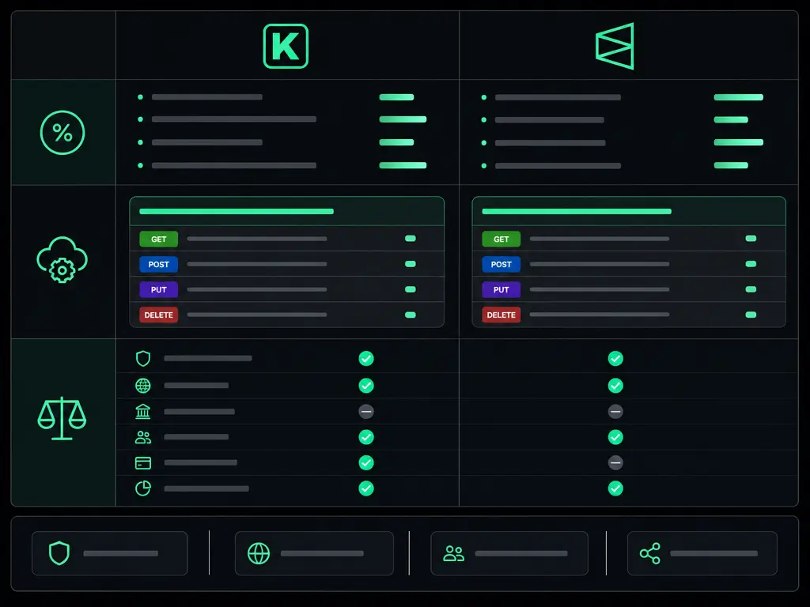This screenshot has height=607, width=810.
Task: Toggle the K column checkmark in the pie chart row
Action: (366, 488)
